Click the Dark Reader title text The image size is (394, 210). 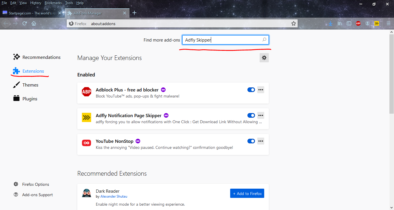point(108,191)
